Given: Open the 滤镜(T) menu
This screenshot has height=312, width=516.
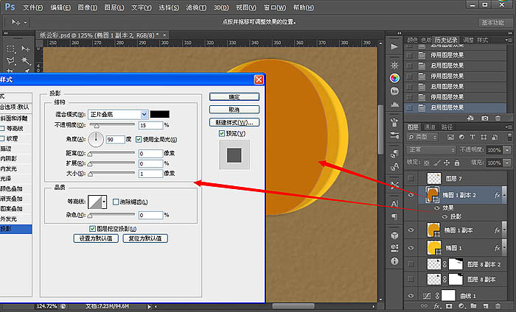Looking at the screenshot, I should click(x=196, y=7).
